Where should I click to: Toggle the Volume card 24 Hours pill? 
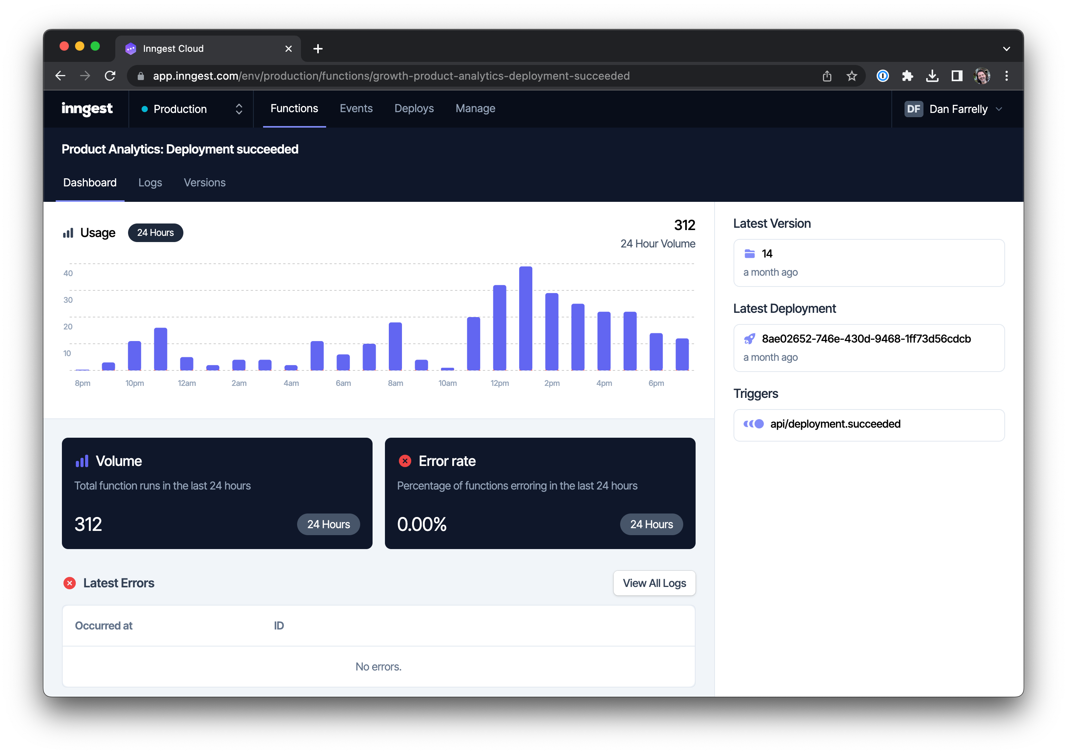(x=328, y=524)
